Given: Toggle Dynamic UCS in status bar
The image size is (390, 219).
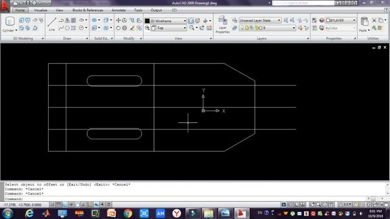Looking at the screenshot, I should (x=90, y=205).
